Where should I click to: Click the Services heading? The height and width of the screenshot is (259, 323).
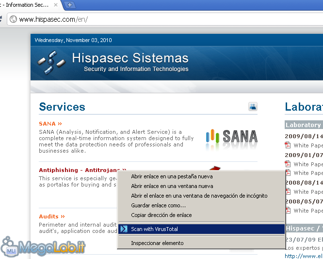click(62, 107)
